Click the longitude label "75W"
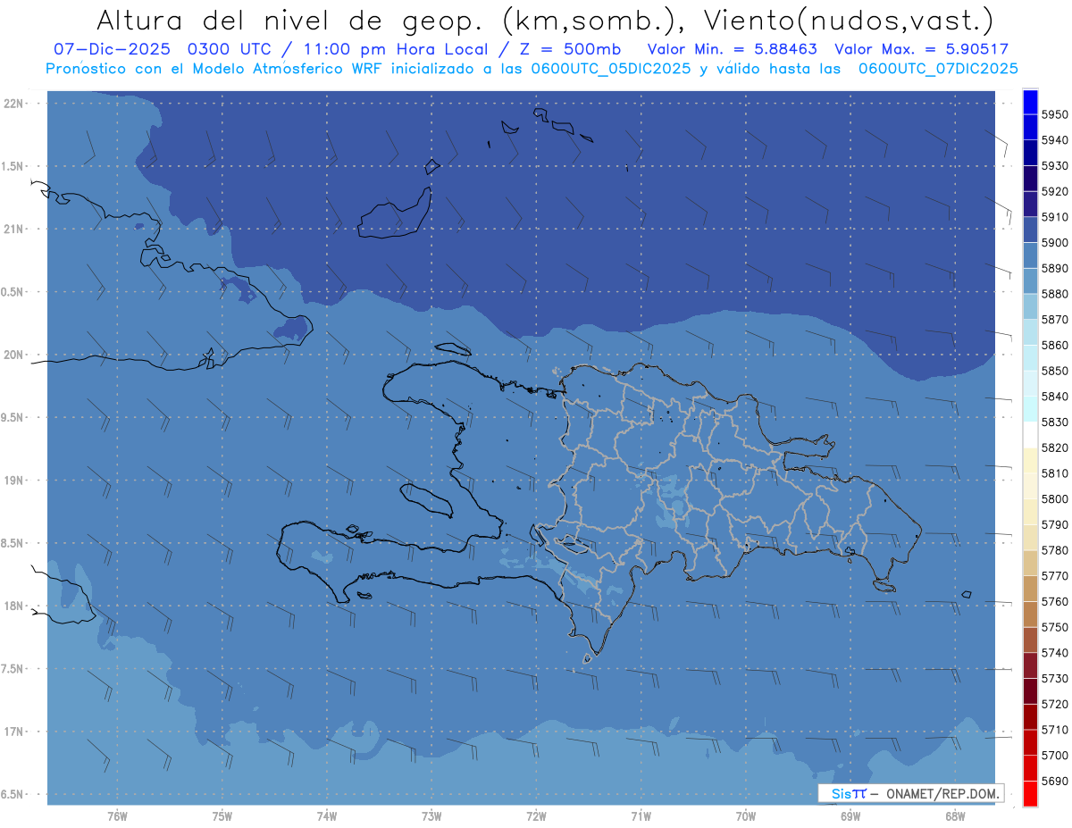This screenshot has width=1072, height=828. coord(222,816)
